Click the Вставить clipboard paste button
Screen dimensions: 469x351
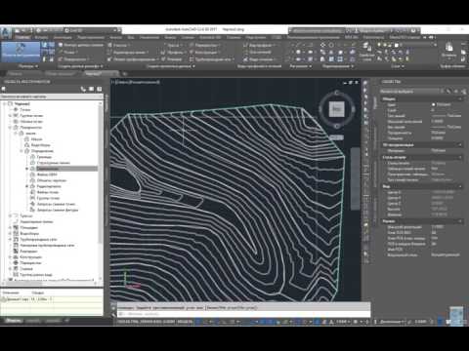coord(449,51)
